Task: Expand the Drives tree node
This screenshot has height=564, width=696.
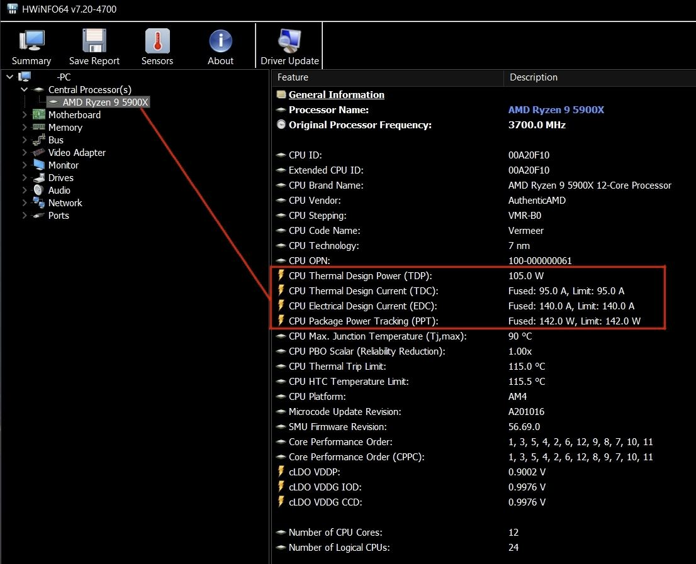Action: point(25,178)
